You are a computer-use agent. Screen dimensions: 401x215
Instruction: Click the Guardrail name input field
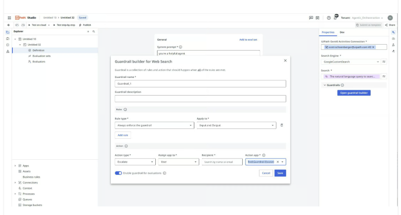tap(200, 84)
